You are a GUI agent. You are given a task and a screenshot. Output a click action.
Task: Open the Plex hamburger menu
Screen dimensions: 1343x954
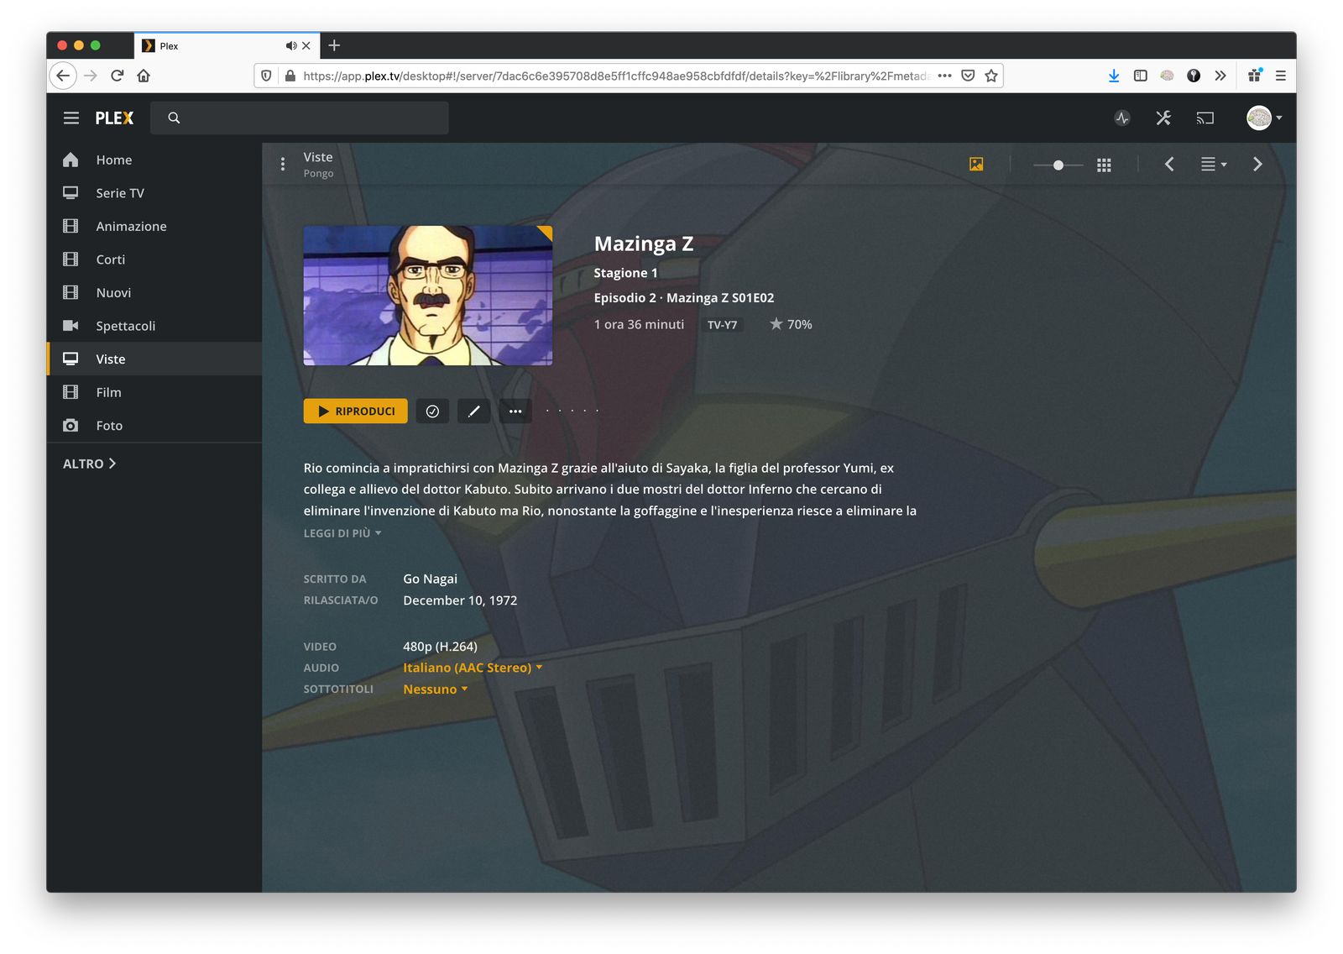71,118
